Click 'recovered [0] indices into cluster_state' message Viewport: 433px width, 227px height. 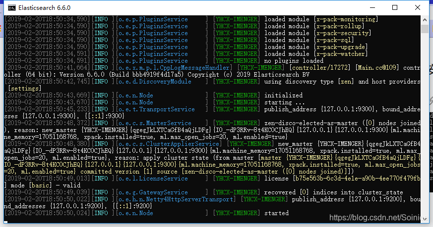pos(334,192)
